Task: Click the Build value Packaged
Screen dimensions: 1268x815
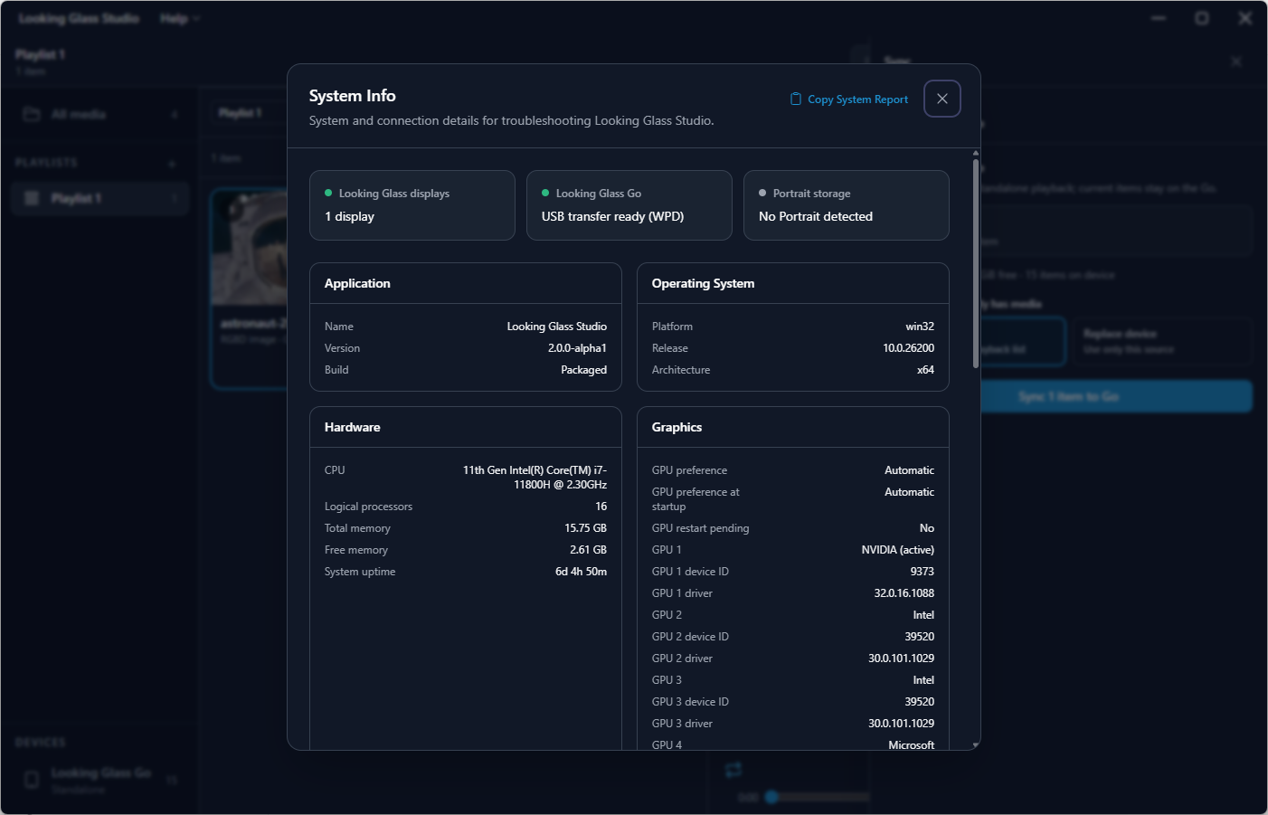Action: point(583,370)
